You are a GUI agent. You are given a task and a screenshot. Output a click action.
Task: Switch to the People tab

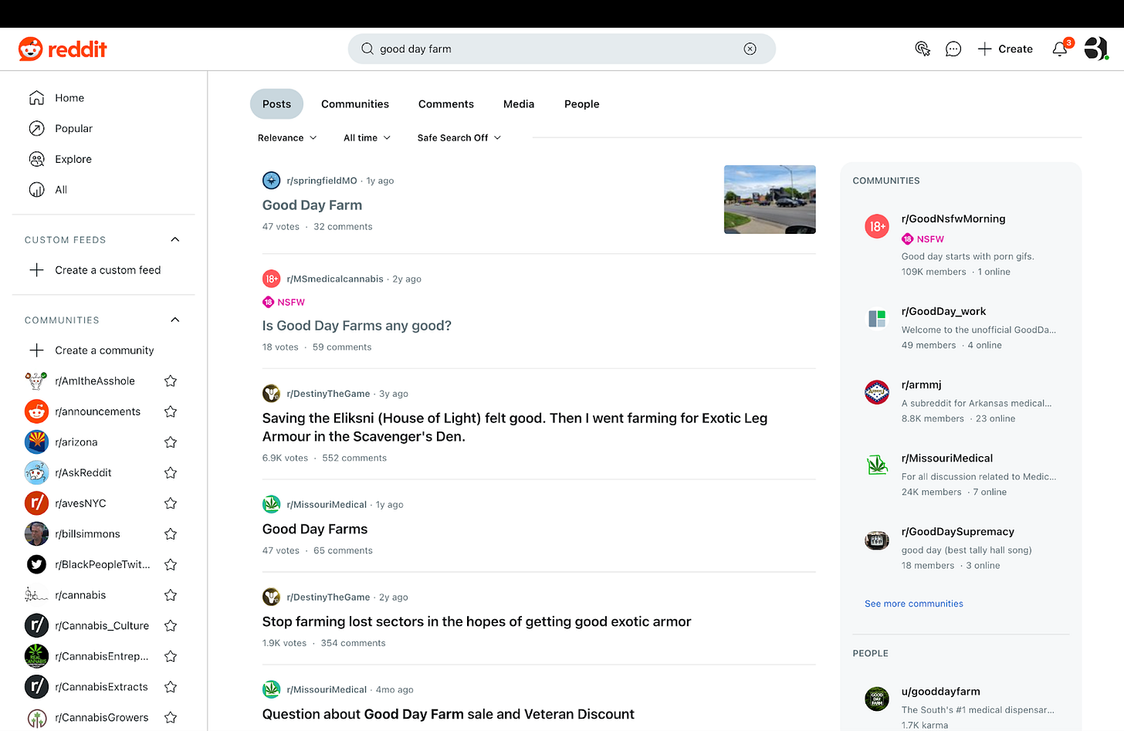click(x=582, y=104)
